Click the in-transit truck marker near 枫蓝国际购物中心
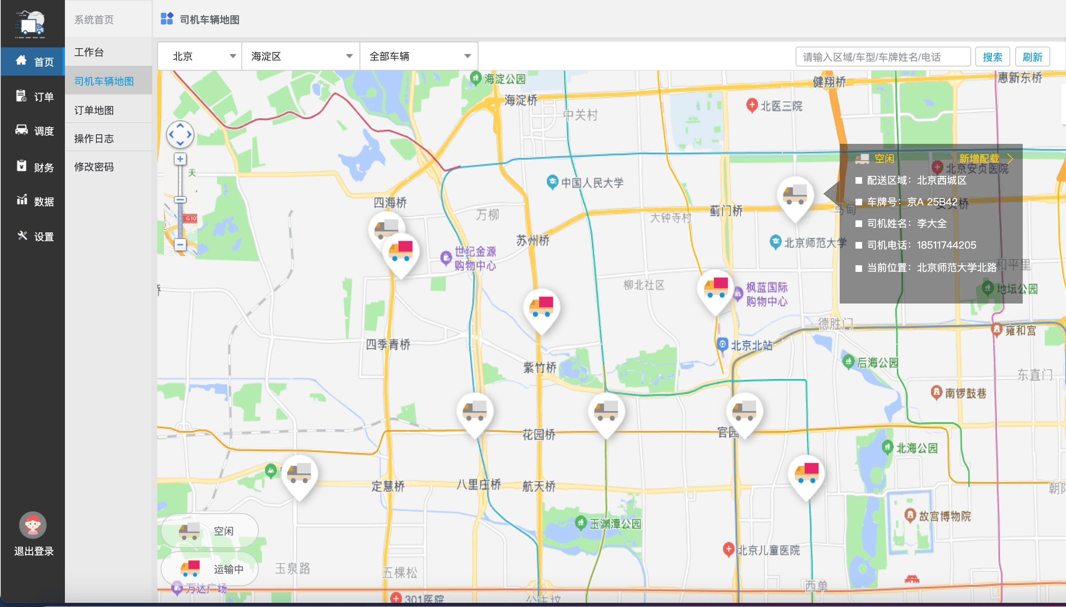 point(716,289)
